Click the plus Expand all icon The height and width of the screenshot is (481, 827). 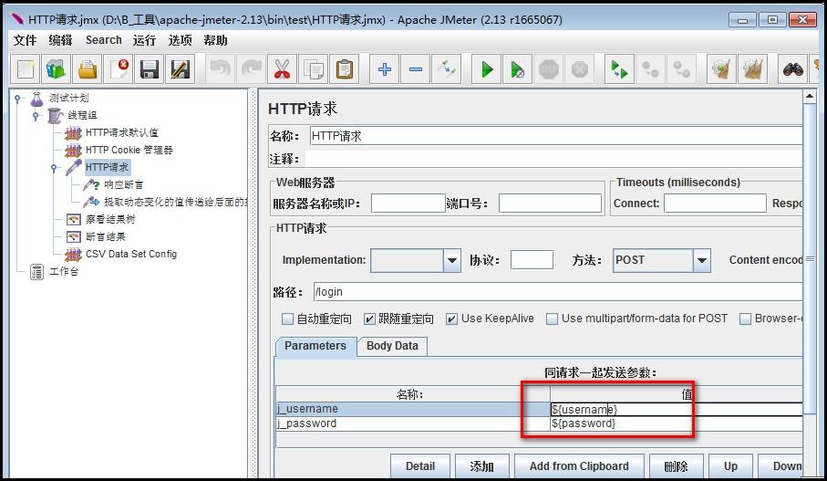[x=385, y=69]
